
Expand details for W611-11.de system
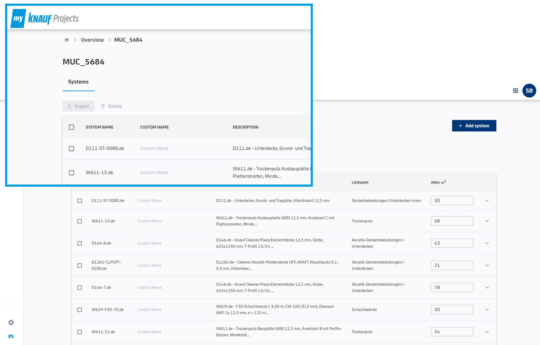click(x=487, y=332)
